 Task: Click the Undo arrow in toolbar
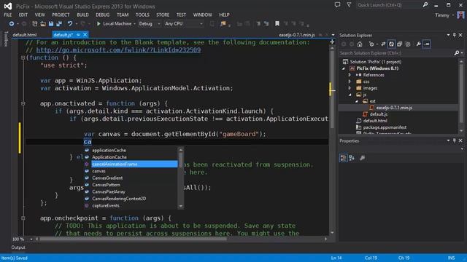point(70,23)
